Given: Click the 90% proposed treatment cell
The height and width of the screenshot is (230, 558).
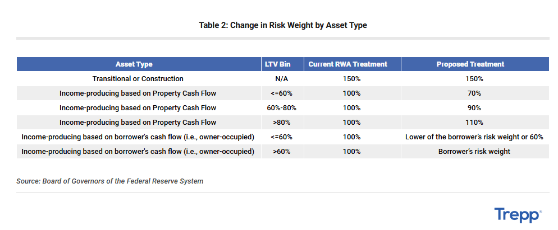Looking at the screenshot, I should [x=475, y=108].
